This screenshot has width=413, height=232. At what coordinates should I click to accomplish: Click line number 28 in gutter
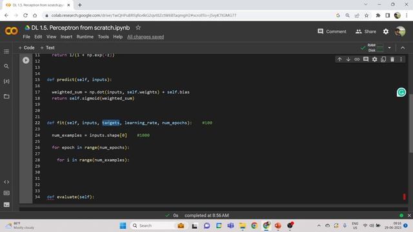click(37, 160)
